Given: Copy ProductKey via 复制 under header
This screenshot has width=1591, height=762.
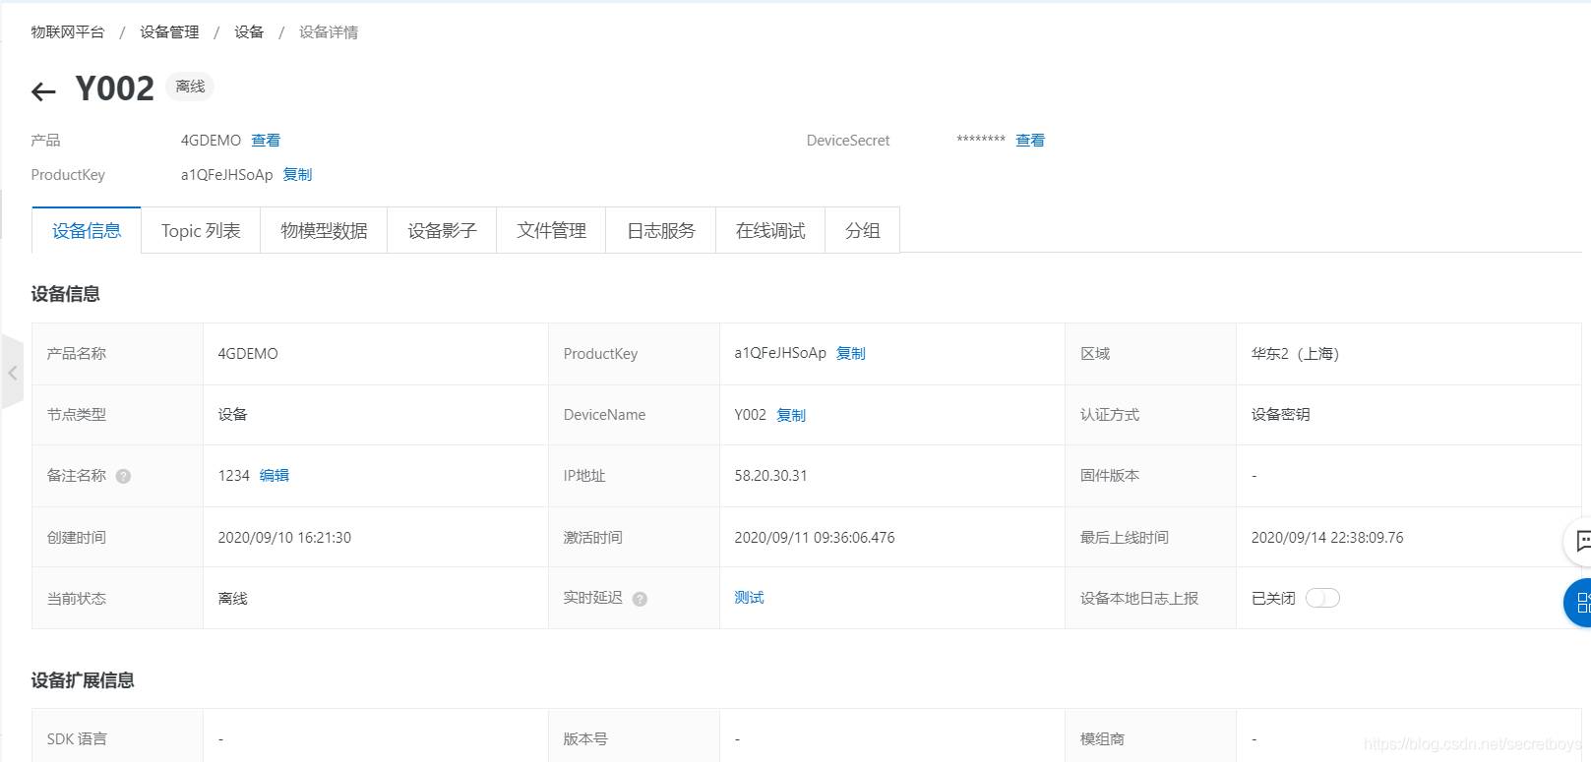Looking at the screenshot, I should (297, 174).
